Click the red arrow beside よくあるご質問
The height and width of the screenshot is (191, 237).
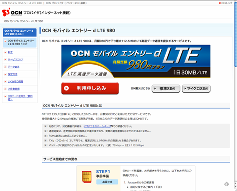(x=5, y=82)
